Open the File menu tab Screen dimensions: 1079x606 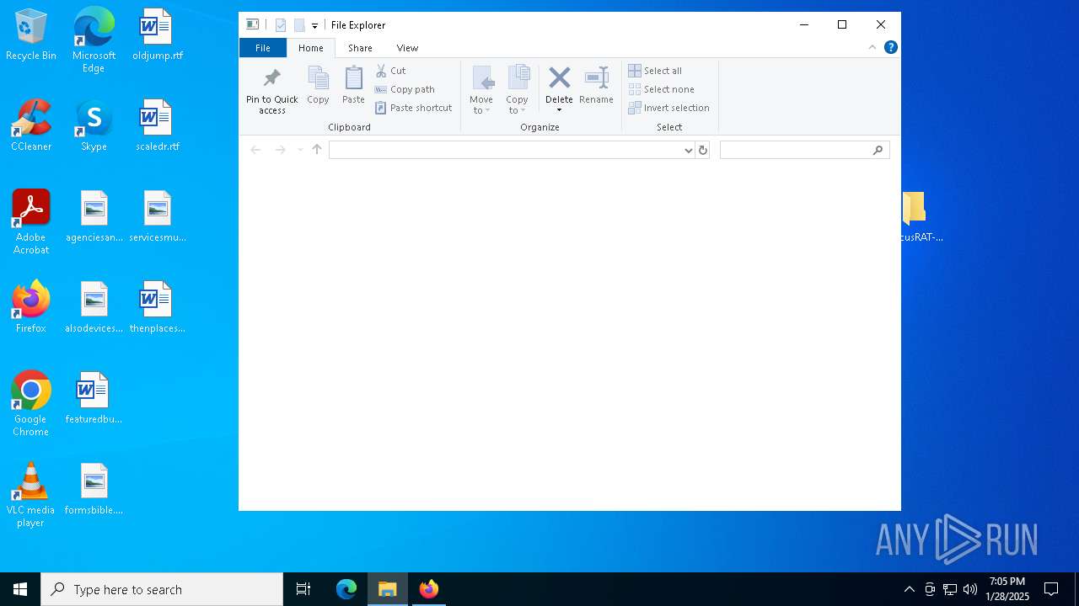coord(263,48)
